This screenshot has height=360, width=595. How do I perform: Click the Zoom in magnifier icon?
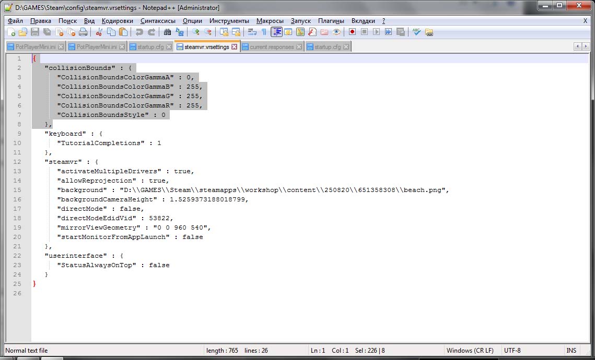pyautogui.click(x=195, y=32)
